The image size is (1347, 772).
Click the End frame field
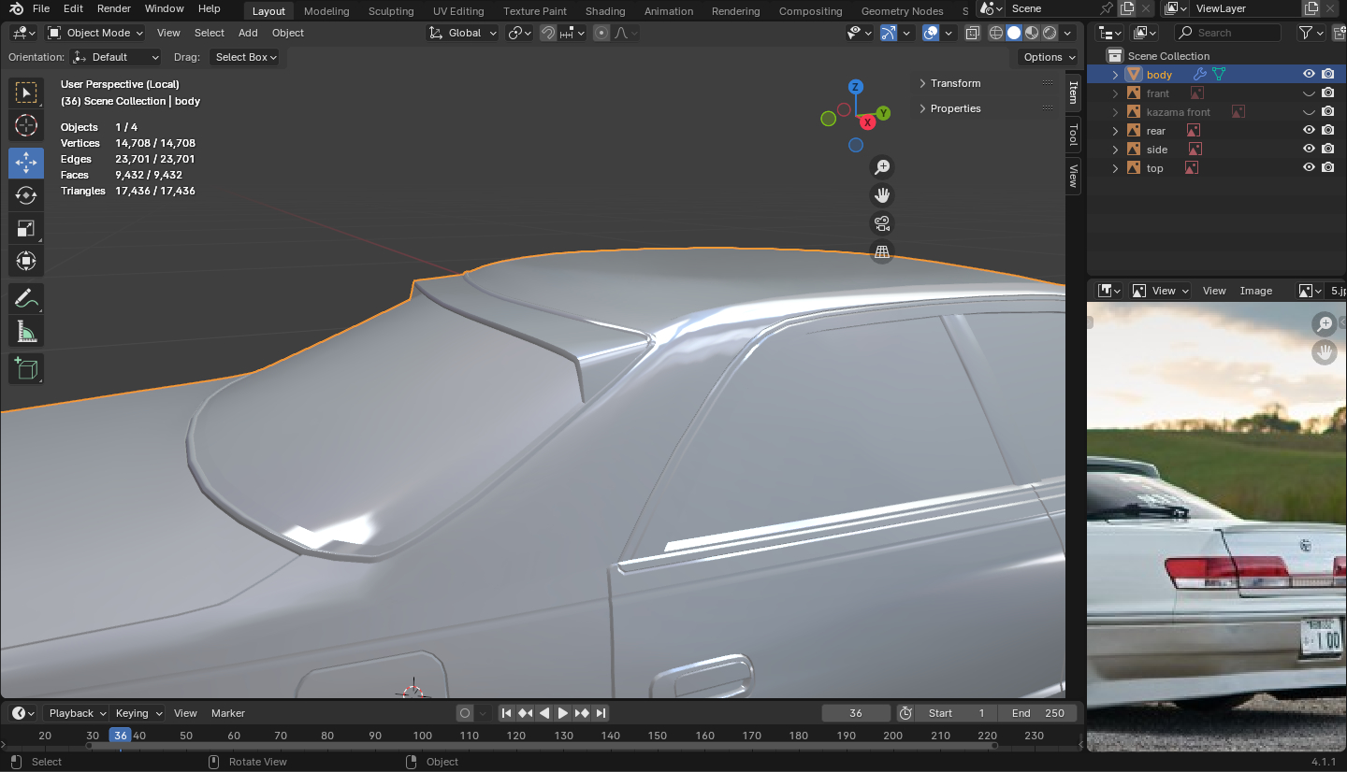tap(1037, 713)
